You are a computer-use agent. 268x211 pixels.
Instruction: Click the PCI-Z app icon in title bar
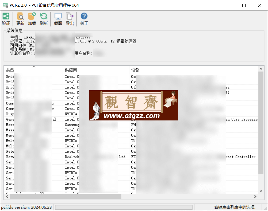click(5, 5)
